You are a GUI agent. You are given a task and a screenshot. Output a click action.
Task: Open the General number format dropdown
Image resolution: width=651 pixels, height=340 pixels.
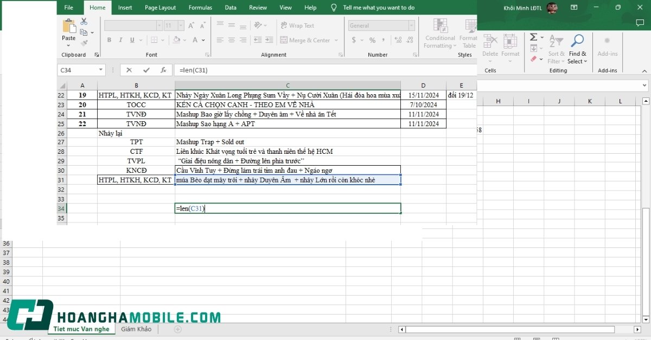coord(411,25)
